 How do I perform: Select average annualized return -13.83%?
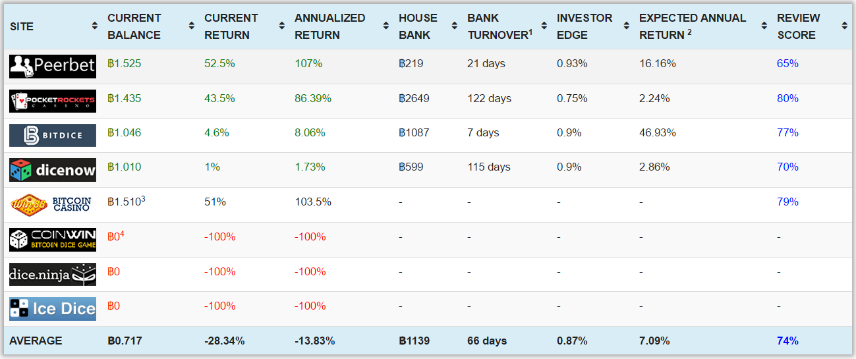(315, 341)
